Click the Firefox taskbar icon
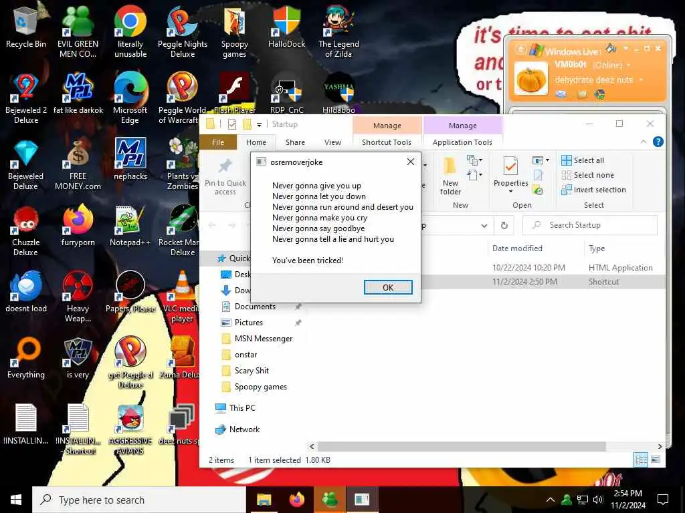This screenshot has width=685, height=513. [297, 500]
